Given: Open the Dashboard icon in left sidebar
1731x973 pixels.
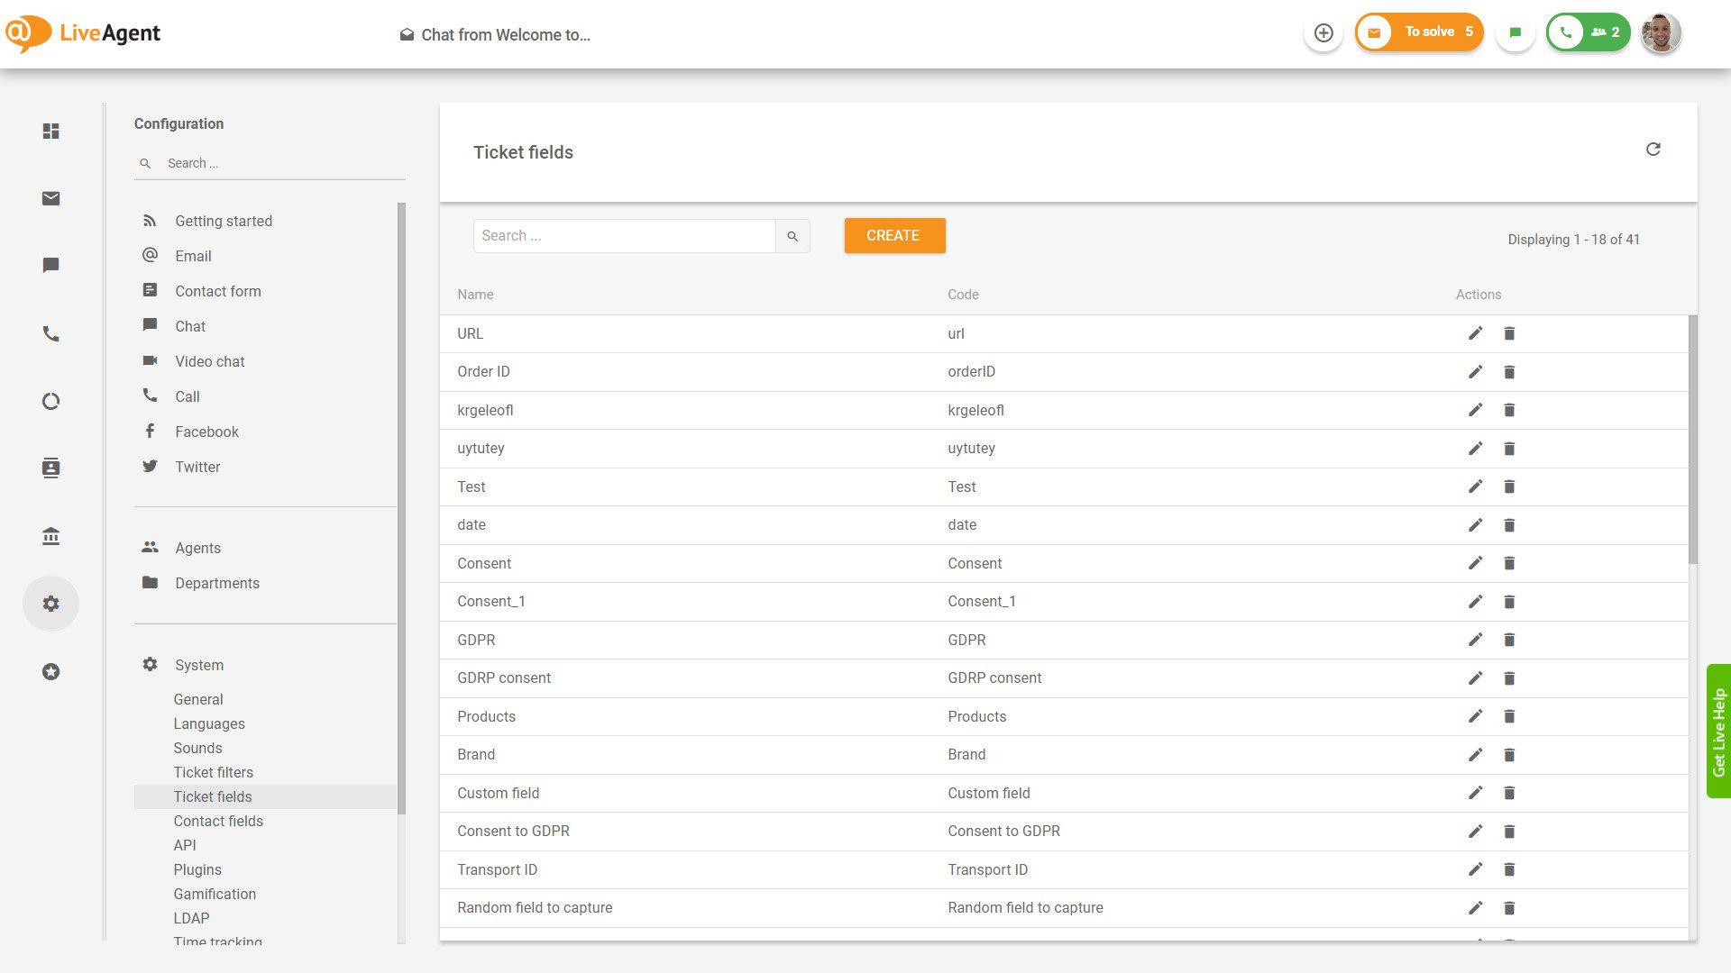Looking at the screenshot, I should click(x=50, y=132).
